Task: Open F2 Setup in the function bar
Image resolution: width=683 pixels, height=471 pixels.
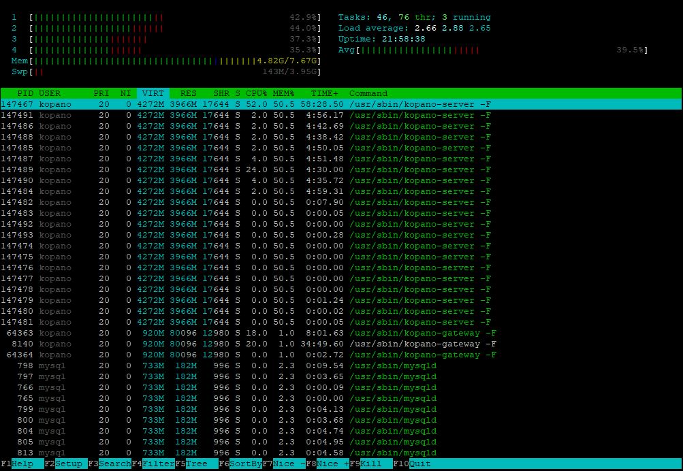Action: click(x=66, y=464)
